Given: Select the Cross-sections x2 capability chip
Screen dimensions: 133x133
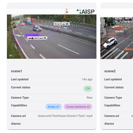Looking at the screenshot, I should (78, 107).
